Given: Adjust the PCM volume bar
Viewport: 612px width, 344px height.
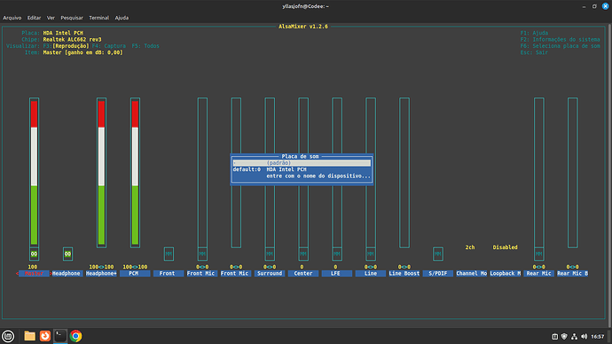Looking at the screenshot, I should coord(135,172).
